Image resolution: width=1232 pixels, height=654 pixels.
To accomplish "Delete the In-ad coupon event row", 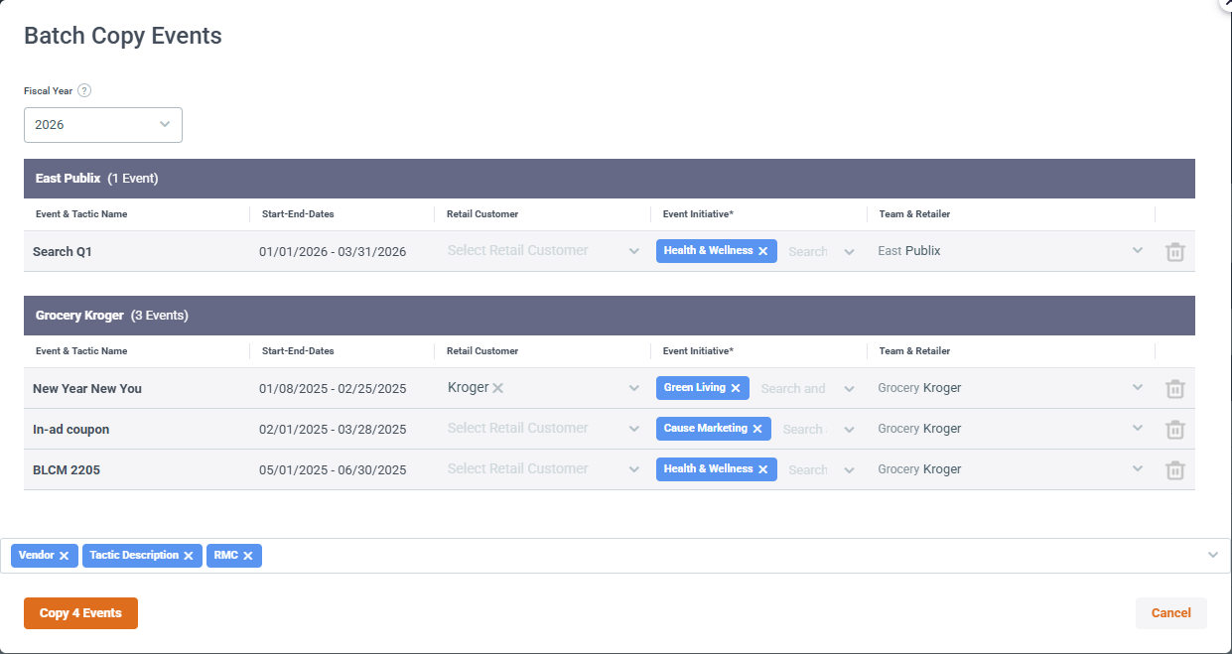I will [1175, 429].
